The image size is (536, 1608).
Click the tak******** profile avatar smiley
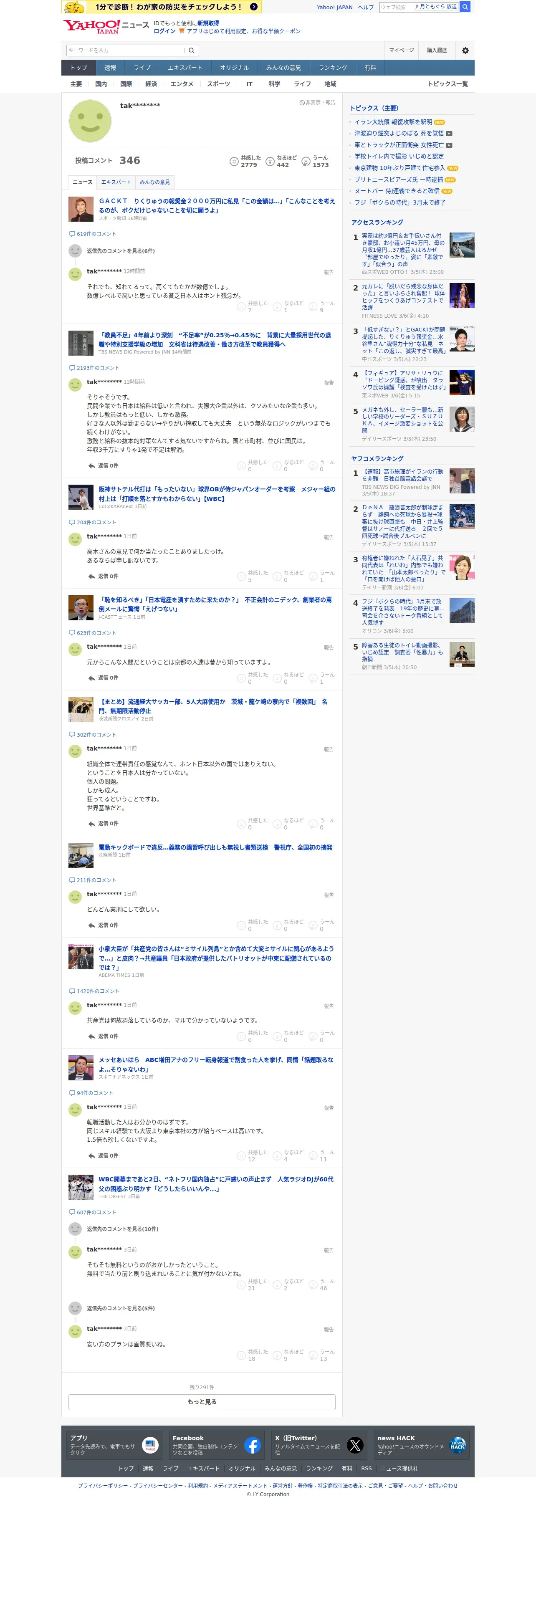pos(90,121)
